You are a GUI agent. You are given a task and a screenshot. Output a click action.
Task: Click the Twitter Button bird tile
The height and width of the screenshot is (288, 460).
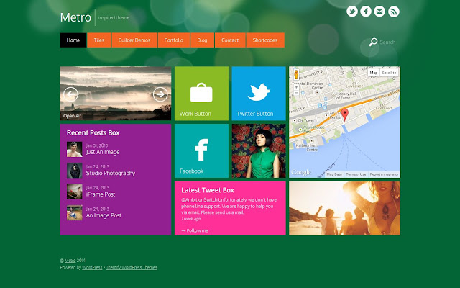259,94
